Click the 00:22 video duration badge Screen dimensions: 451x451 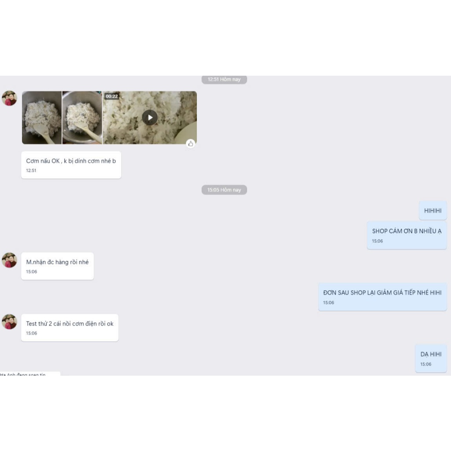point(111,96)
